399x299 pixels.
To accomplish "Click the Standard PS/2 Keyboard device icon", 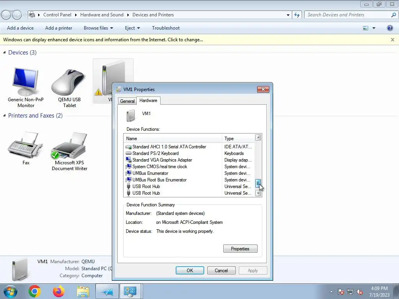I will click(129, 153).
